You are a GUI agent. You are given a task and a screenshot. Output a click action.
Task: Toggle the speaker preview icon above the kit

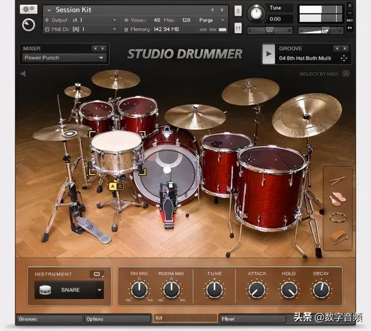(x=23, y=74)
